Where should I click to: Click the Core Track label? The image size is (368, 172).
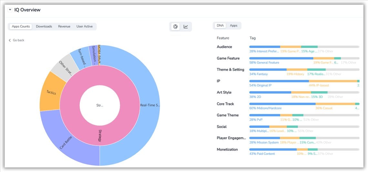pos(225,104)
